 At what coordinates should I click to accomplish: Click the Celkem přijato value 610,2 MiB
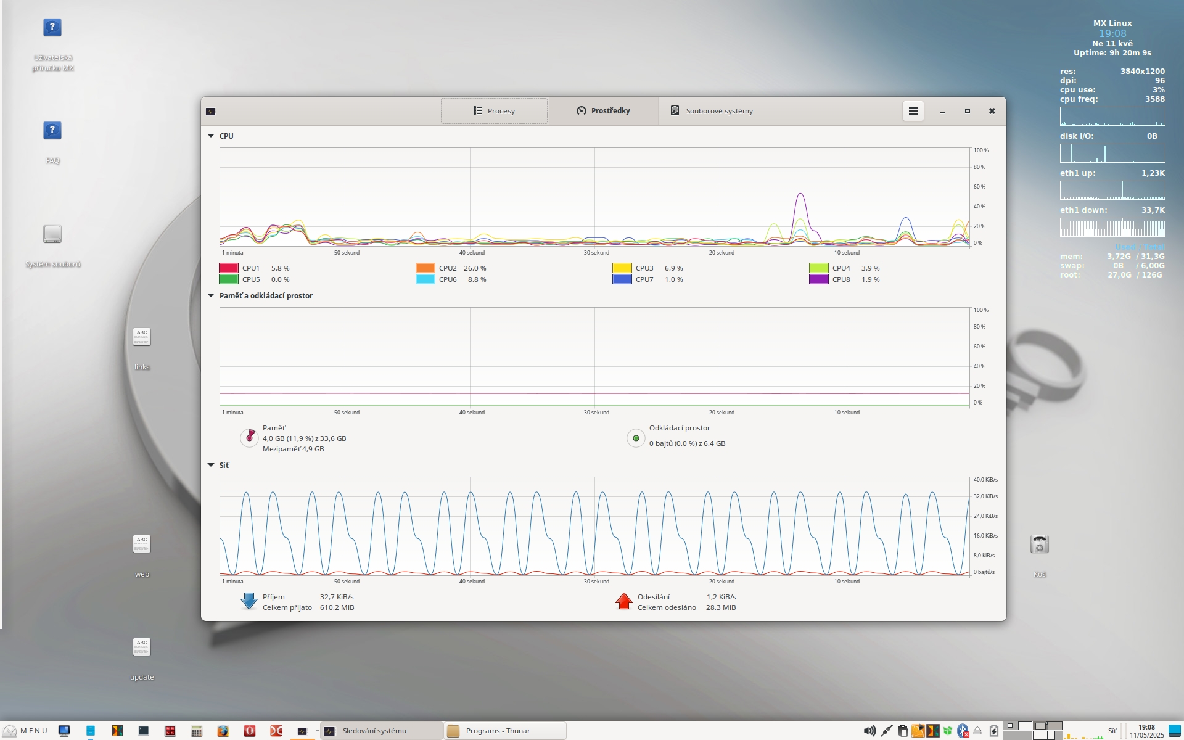point(337,607)
